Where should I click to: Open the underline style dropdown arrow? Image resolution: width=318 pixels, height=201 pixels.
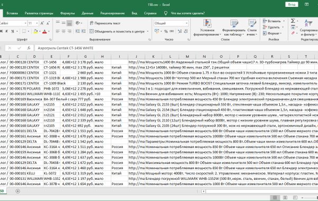point(17,31)
